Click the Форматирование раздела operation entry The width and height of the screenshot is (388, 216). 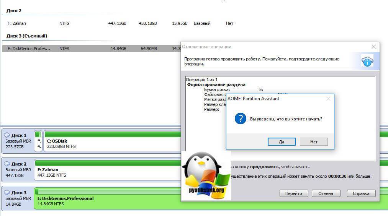click(x=216, y=84)
